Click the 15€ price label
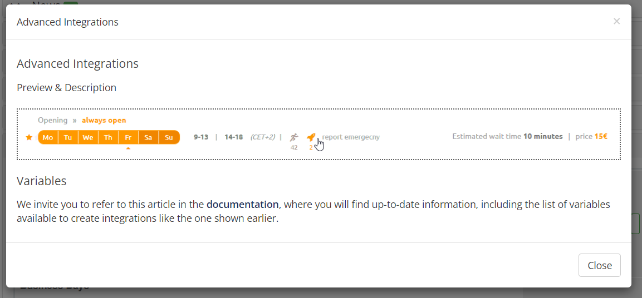This screenshot has height=298, width=642. click(601, 136)
